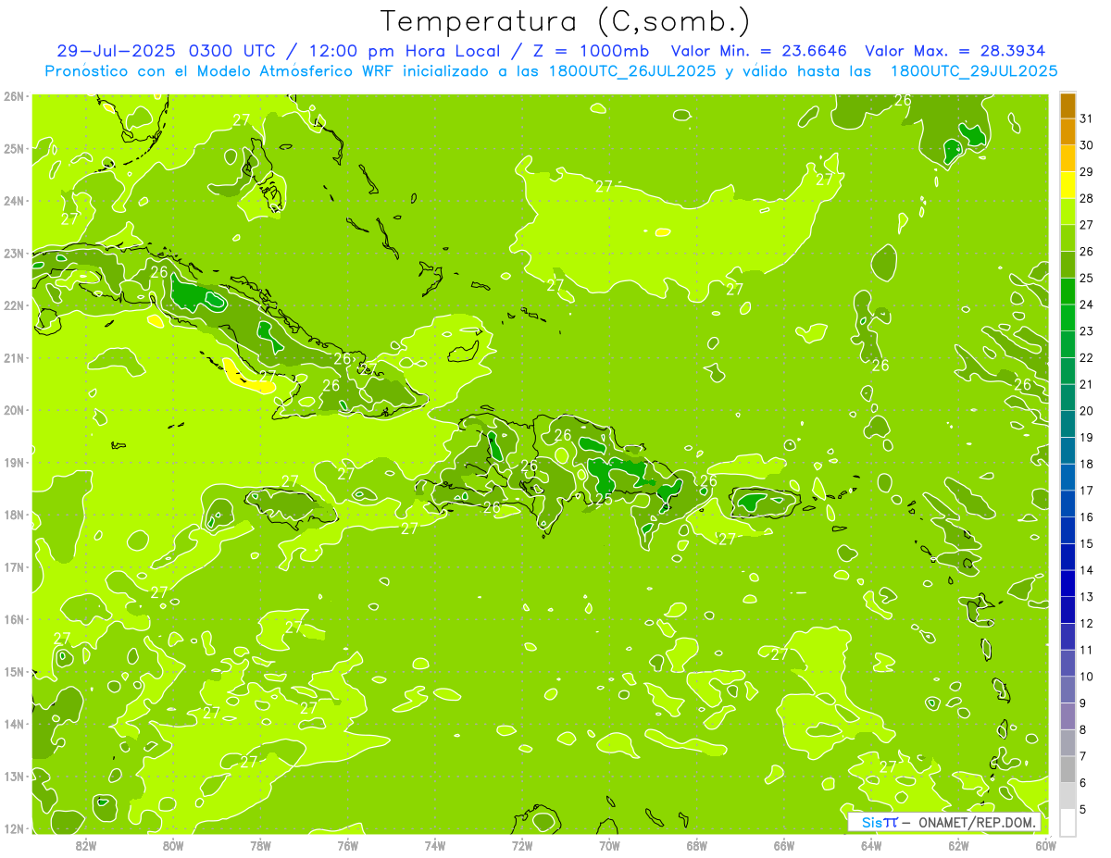Click the legend number 27

click(x=1086, y=225)
